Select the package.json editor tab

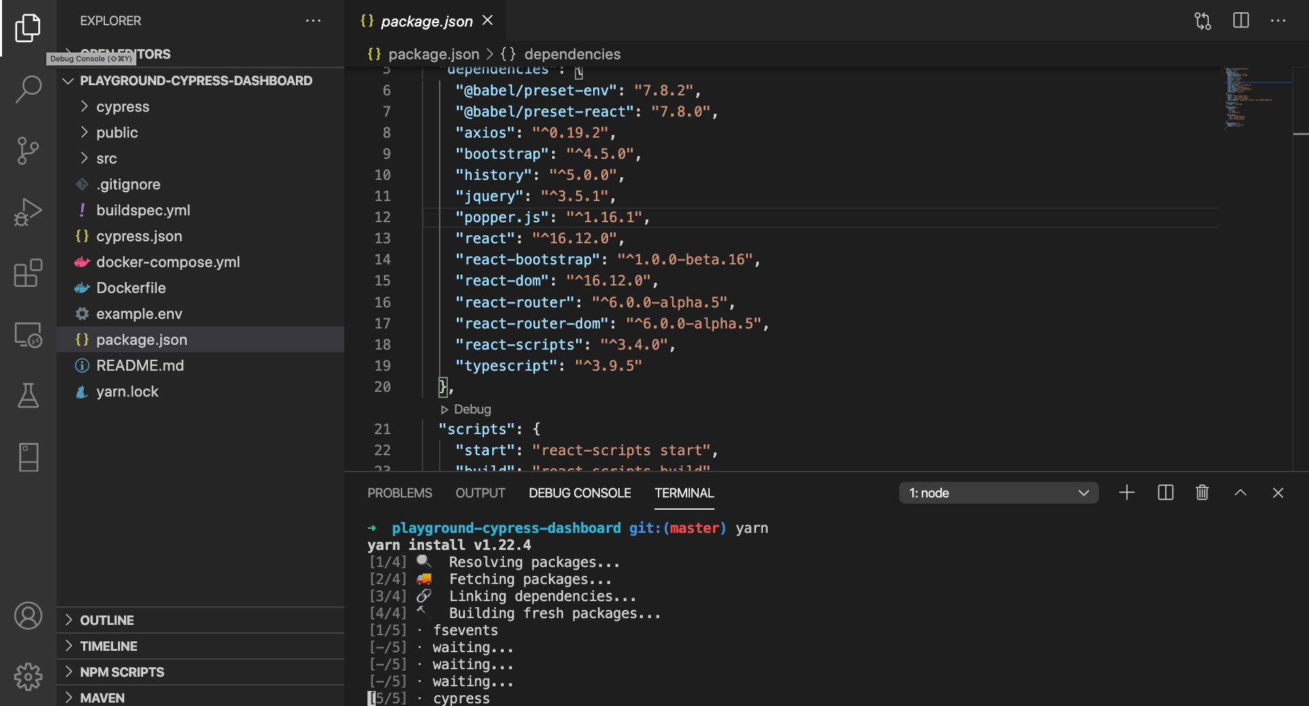point(426,21)
